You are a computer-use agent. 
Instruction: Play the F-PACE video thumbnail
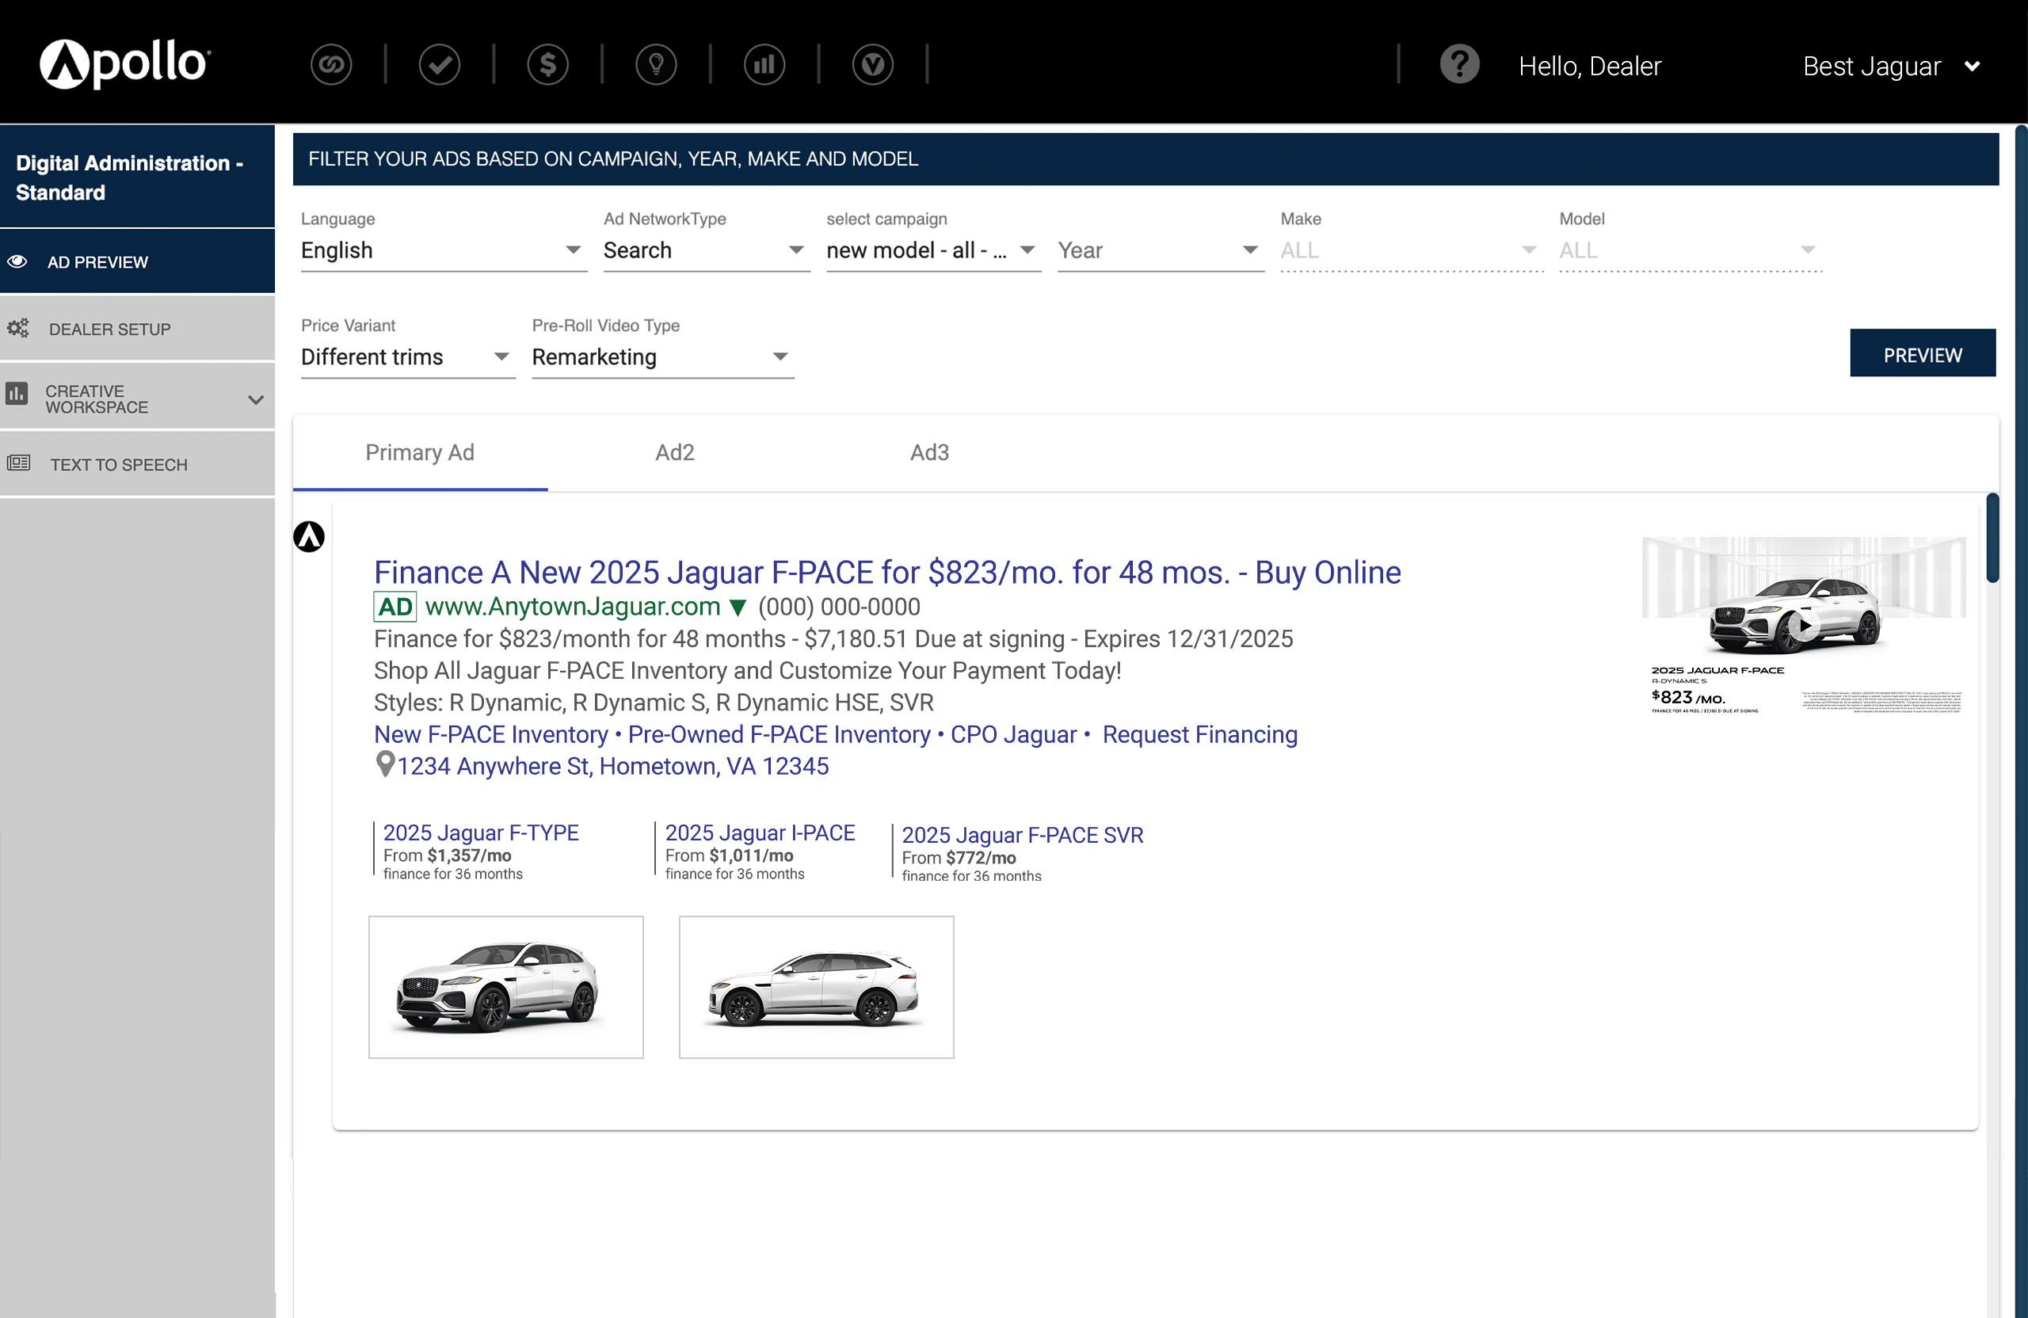click(1803, 626)
